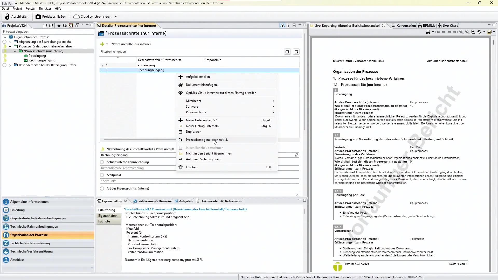Expand all rows in process steps table
Screen dimensions: 498x280
(296, 52)
